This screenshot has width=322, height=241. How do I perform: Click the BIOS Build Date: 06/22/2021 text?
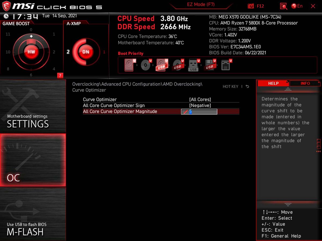[237, 53]
